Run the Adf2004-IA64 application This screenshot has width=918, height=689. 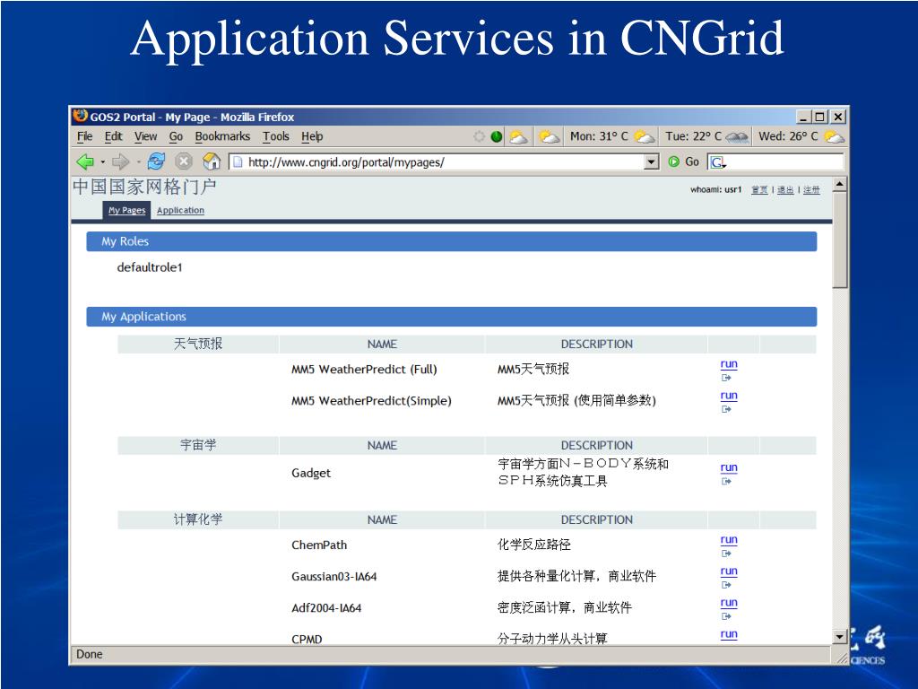click(x=729, y=602)
